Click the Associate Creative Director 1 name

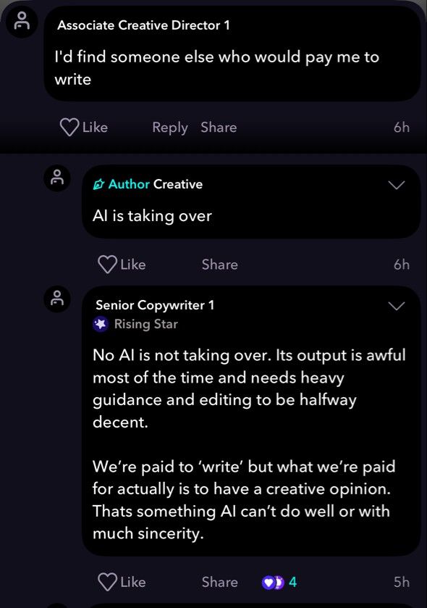pos(143,25)
